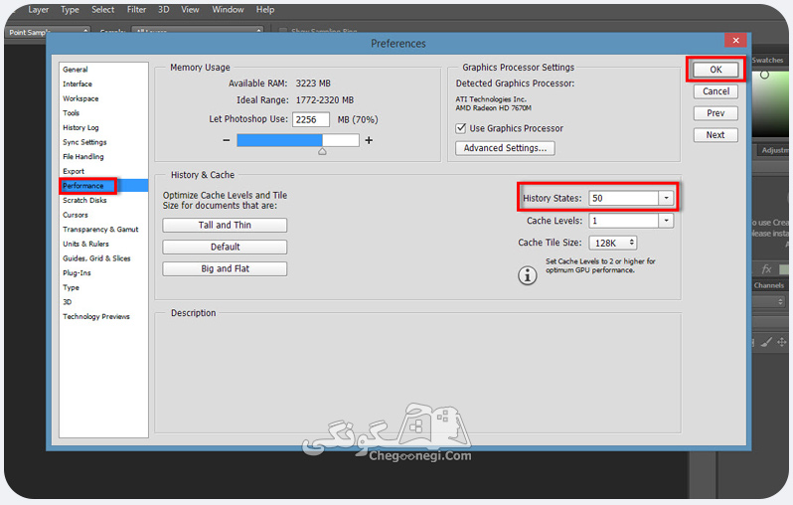793x505 pixels.
Task: Click the brush icon in the right panel
Action: coord(766,342)
